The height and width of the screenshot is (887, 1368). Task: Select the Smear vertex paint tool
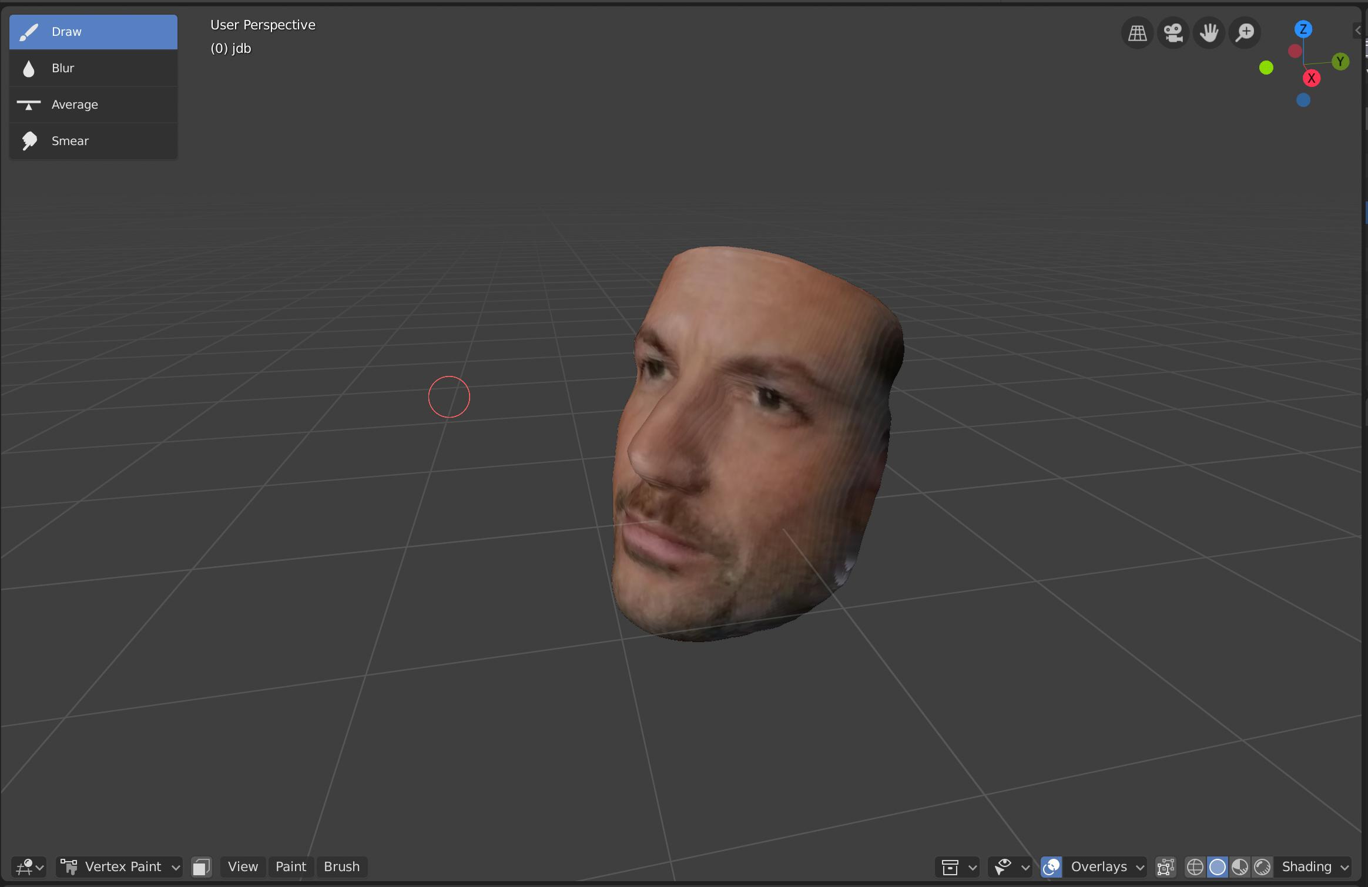[93, 140]
